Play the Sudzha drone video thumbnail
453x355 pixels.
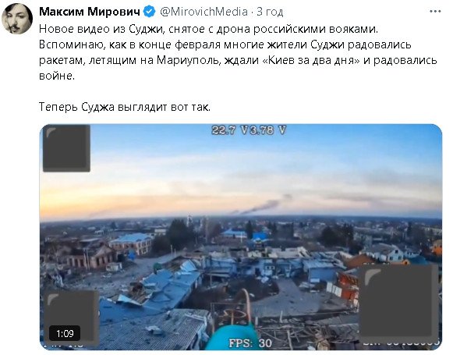click(241, 236)
